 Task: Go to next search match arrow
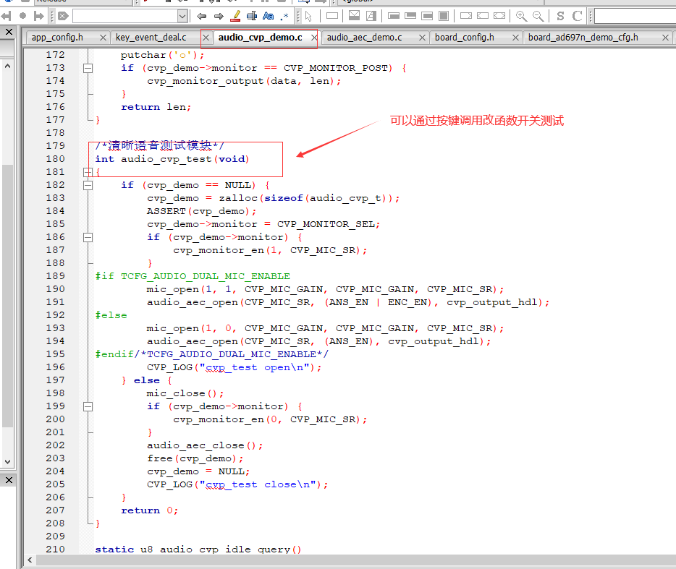point(219,17)
